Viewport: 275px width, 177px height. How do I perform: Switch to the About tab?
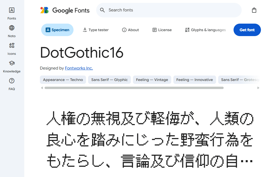pos(130,30)
